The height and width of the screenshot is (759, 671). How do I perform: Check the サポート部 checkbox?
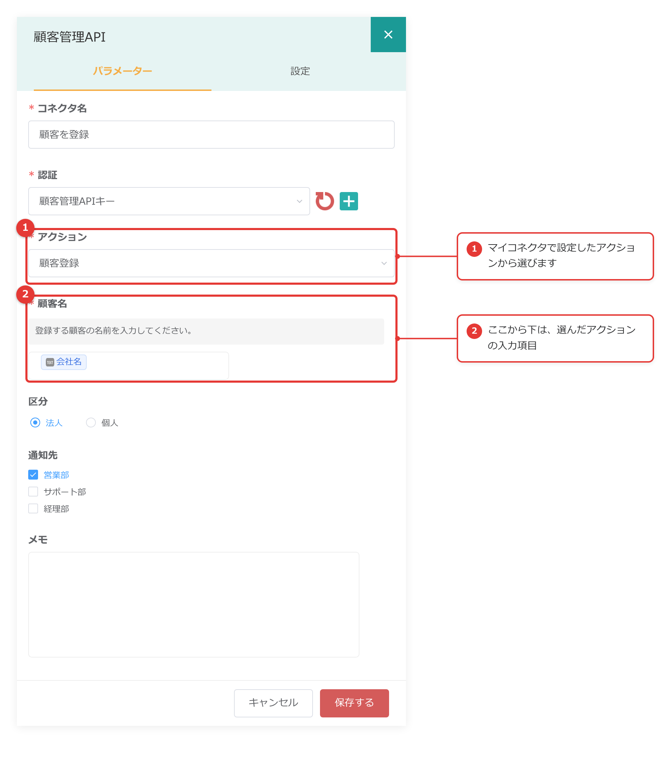33,492
